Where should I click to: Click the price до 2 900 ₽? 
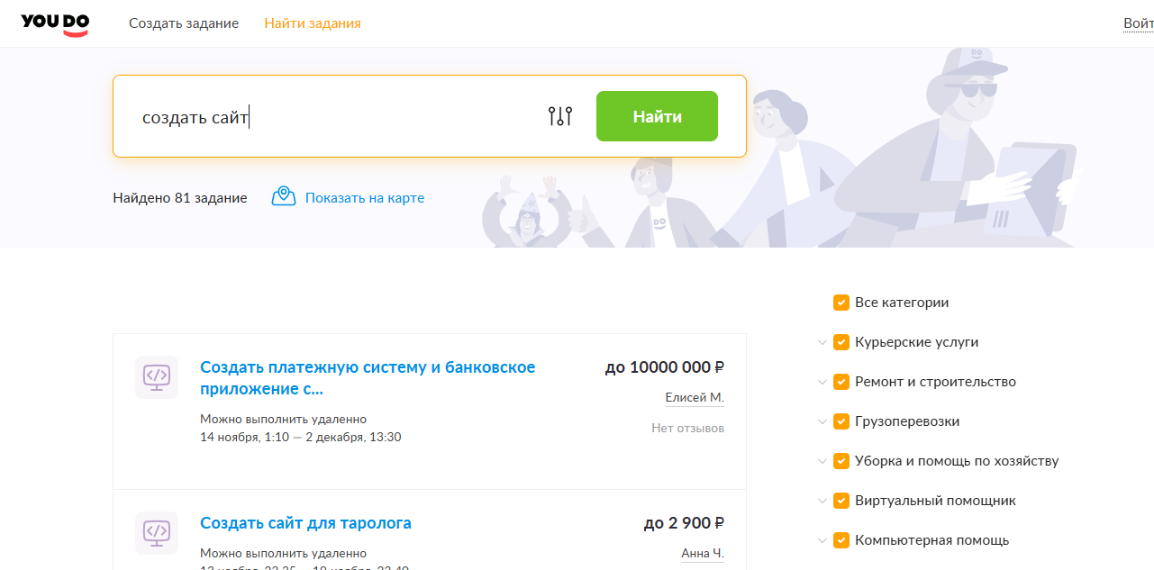click(x=684, y=523)
